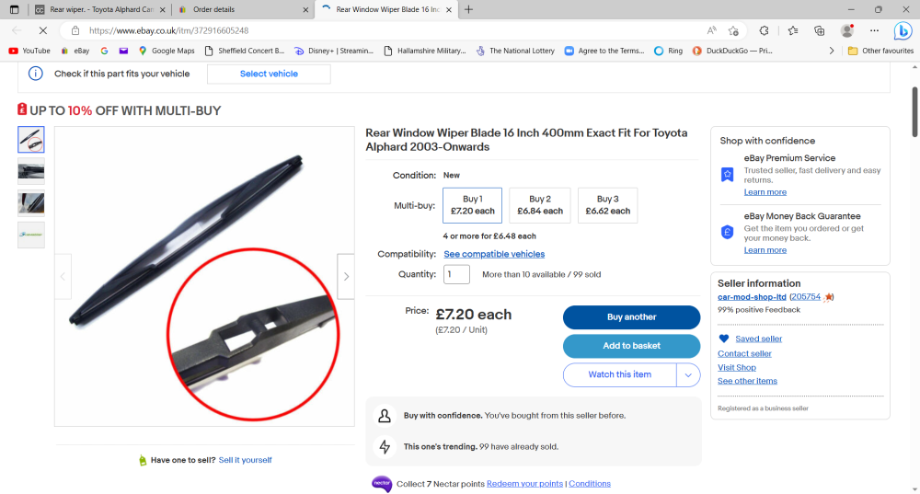Screen dimensions: 920x494
Task: Add this page to favourites star
Action: (733, 30)
